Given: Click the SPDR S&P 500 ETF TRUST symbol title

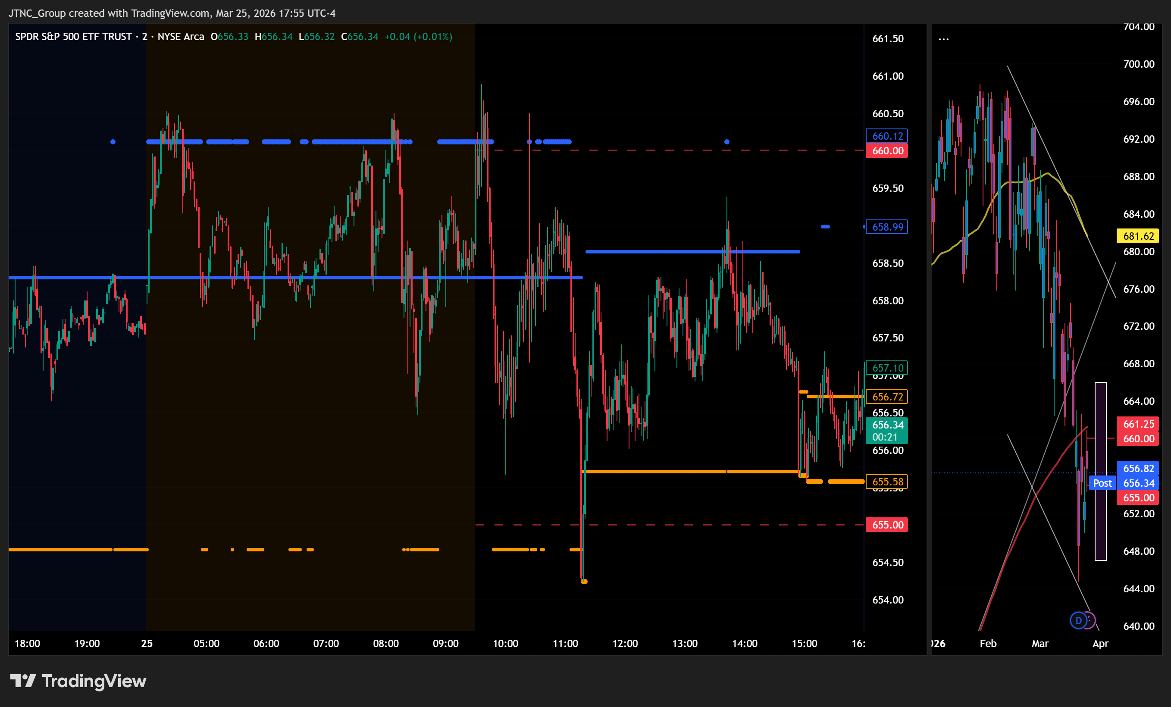Looking at the screenshot, I should coord(74,37).
